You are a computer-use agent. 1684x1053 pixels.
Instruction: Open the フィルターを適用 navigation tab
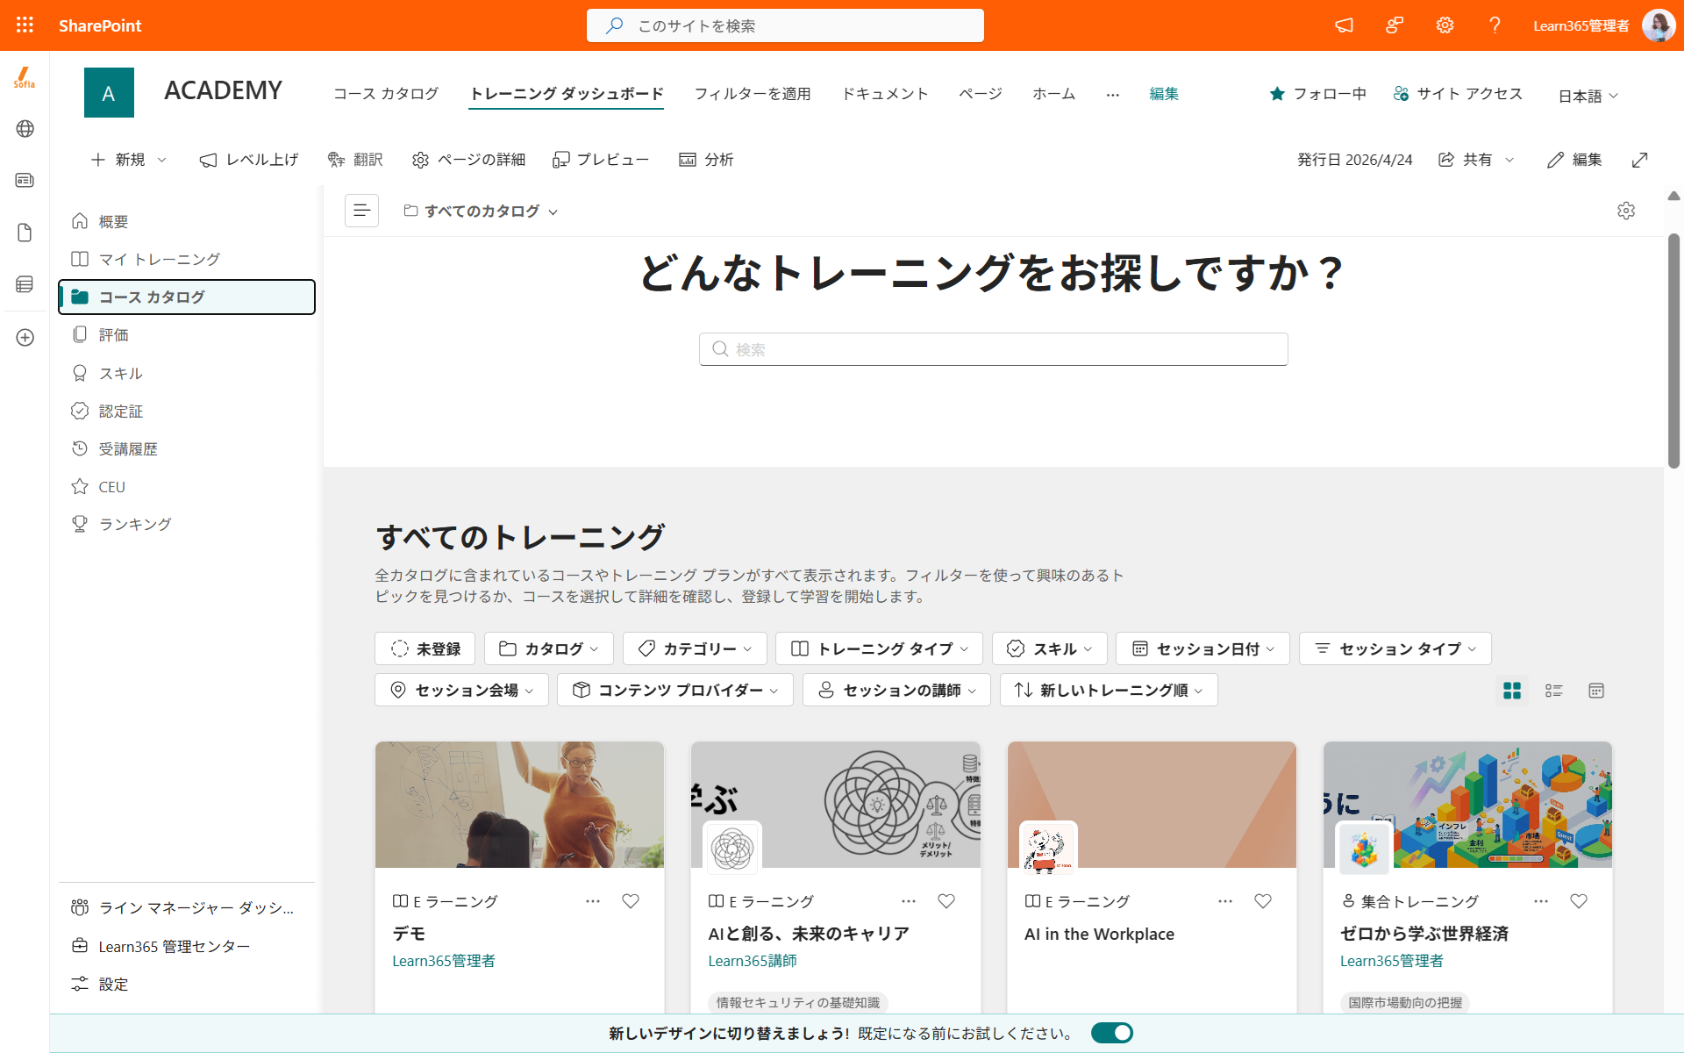click(x=753, y=94)
